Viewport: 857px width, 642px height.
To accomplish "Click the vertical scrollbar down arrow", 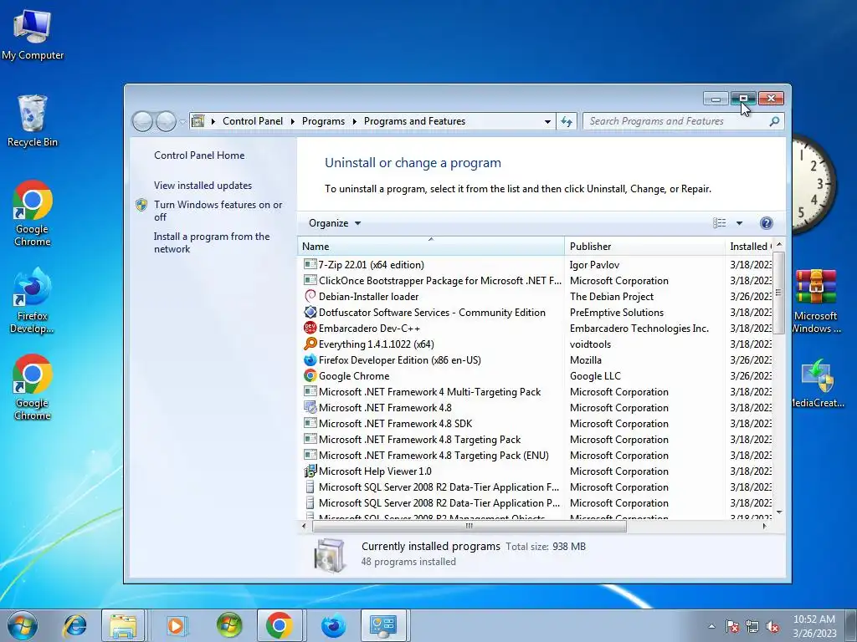I will point(779,512).
